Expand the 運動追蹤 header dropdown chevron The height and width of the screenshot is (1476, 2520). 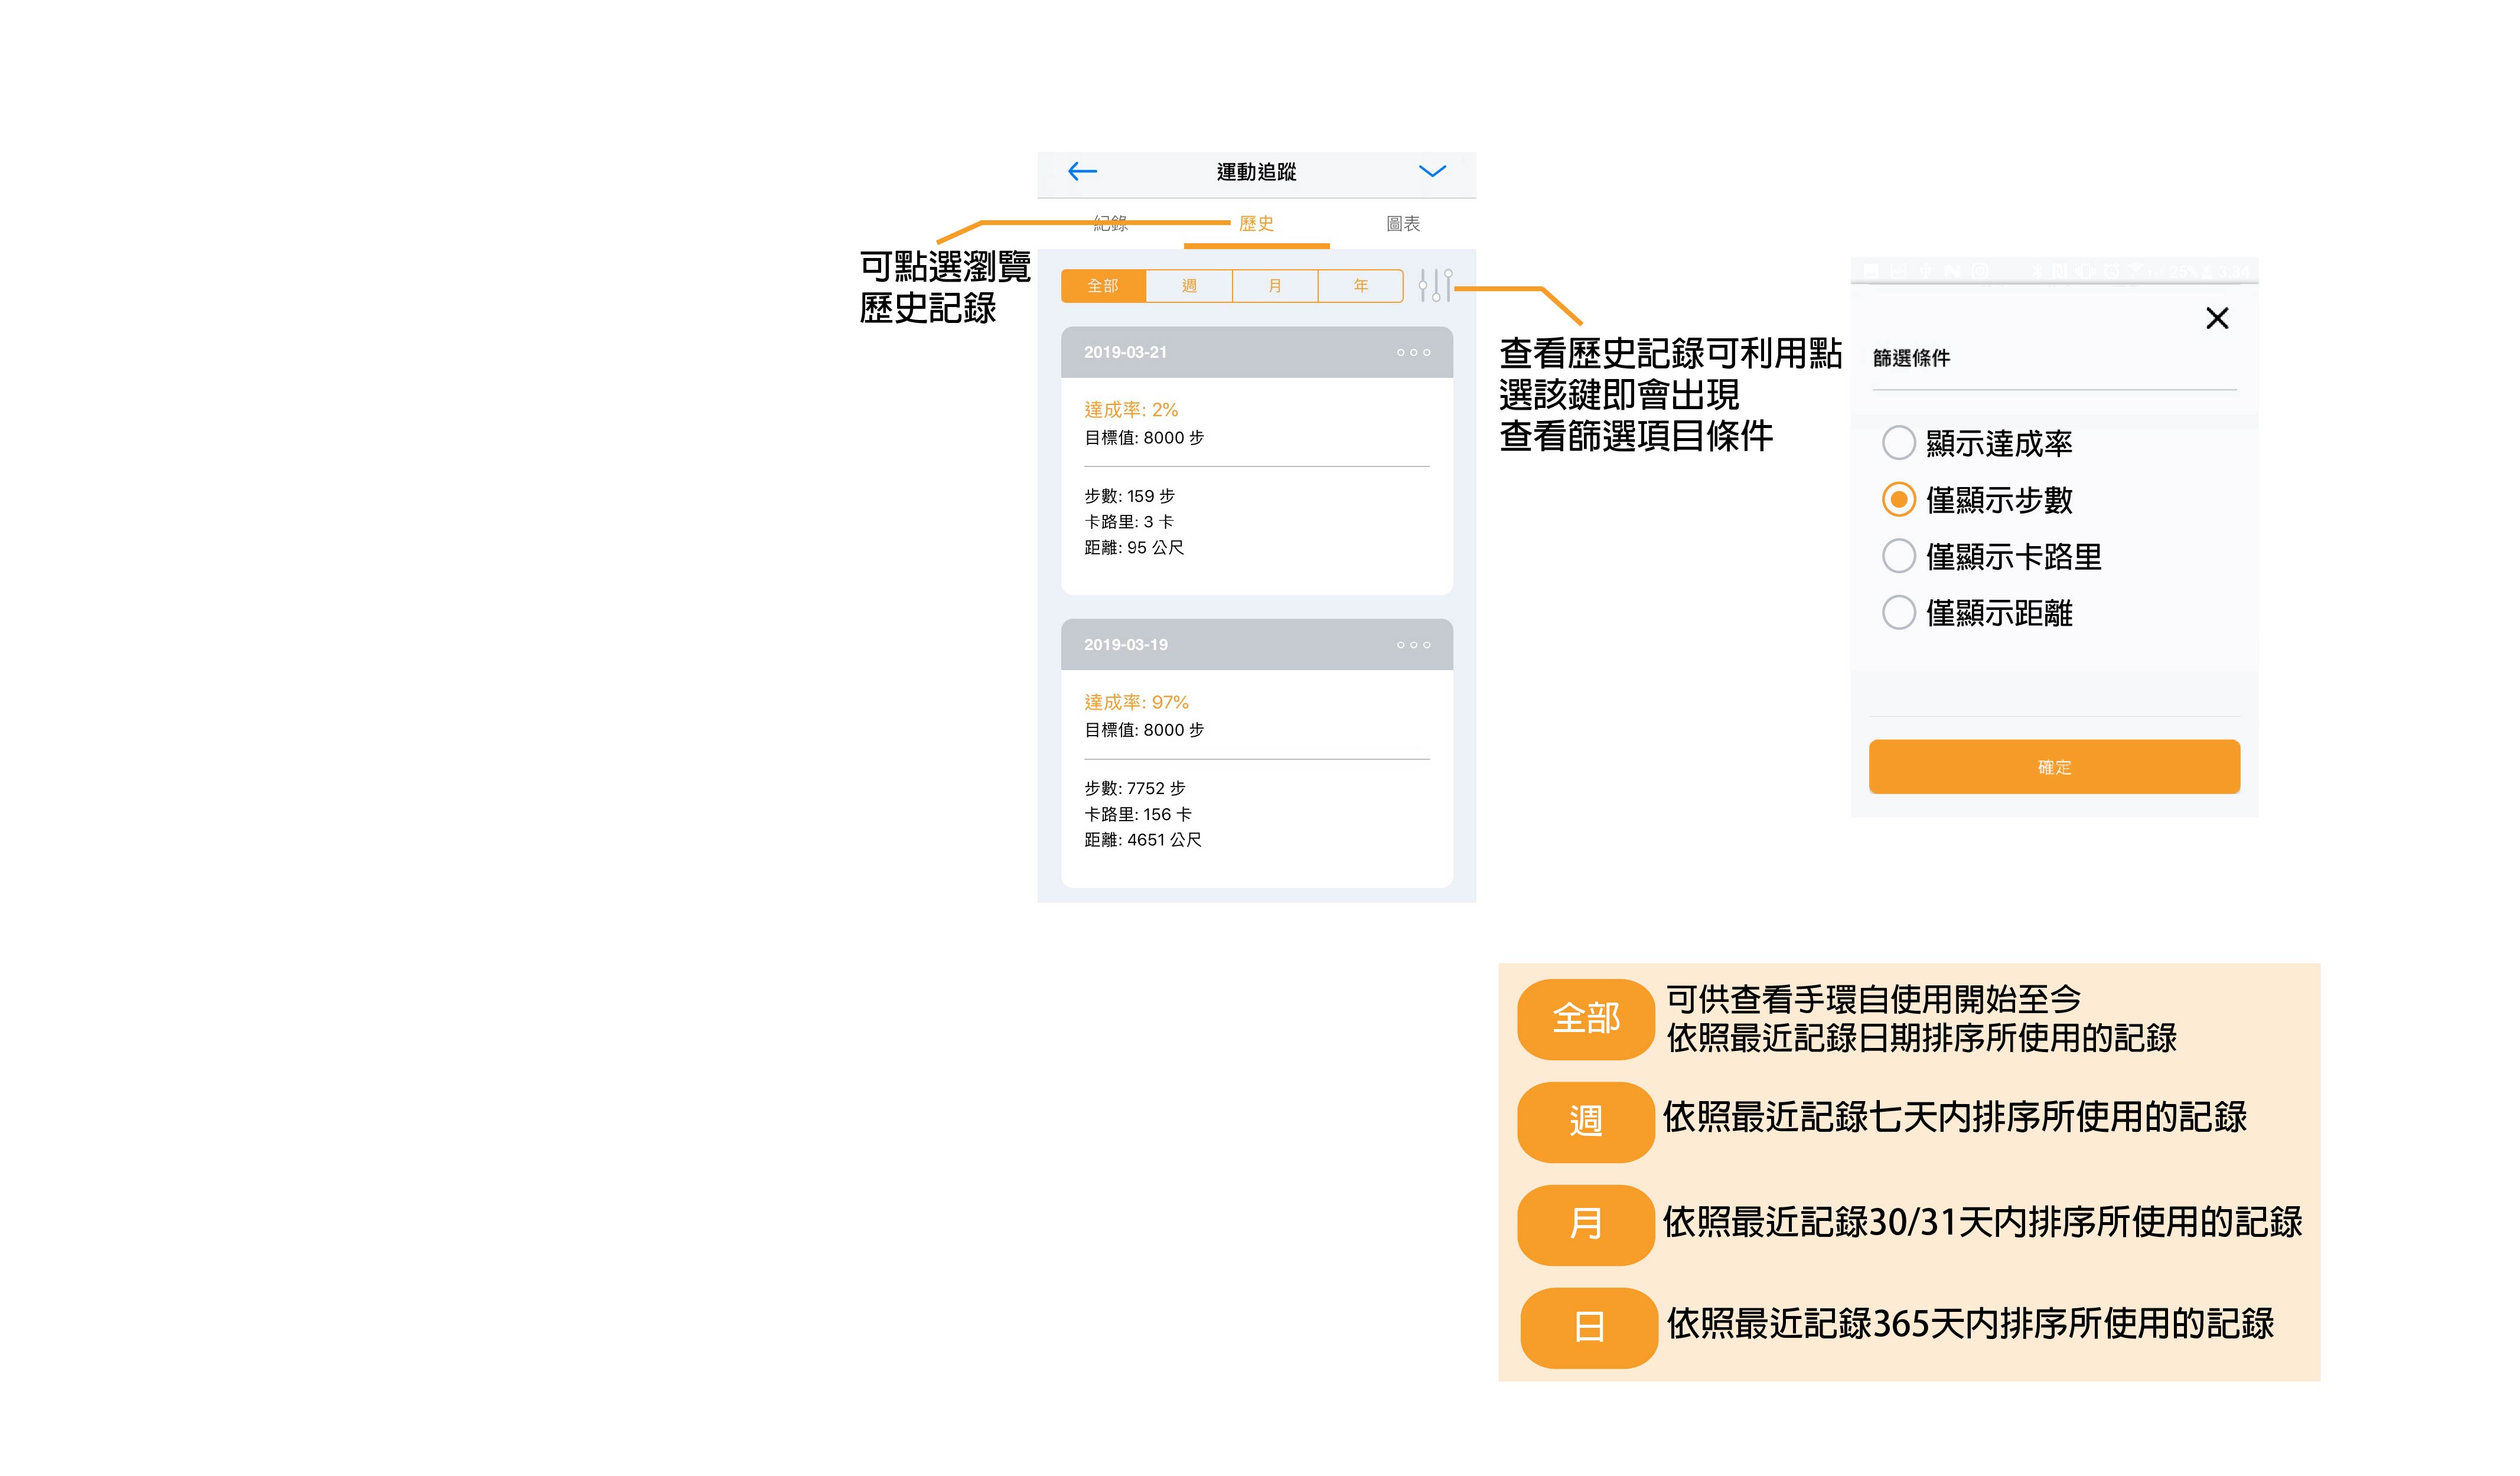pos(1432,172)
